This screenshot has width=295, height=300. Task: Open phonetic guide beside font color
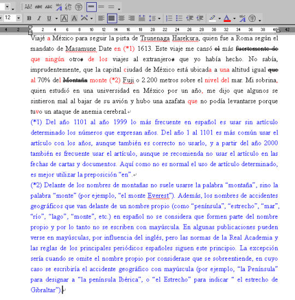[x=243, y=19]
